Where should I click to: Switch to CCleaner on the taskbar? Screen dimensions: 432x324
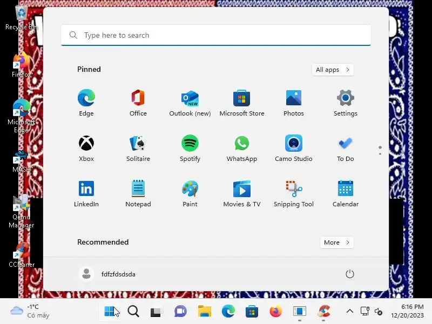(323, 312)
